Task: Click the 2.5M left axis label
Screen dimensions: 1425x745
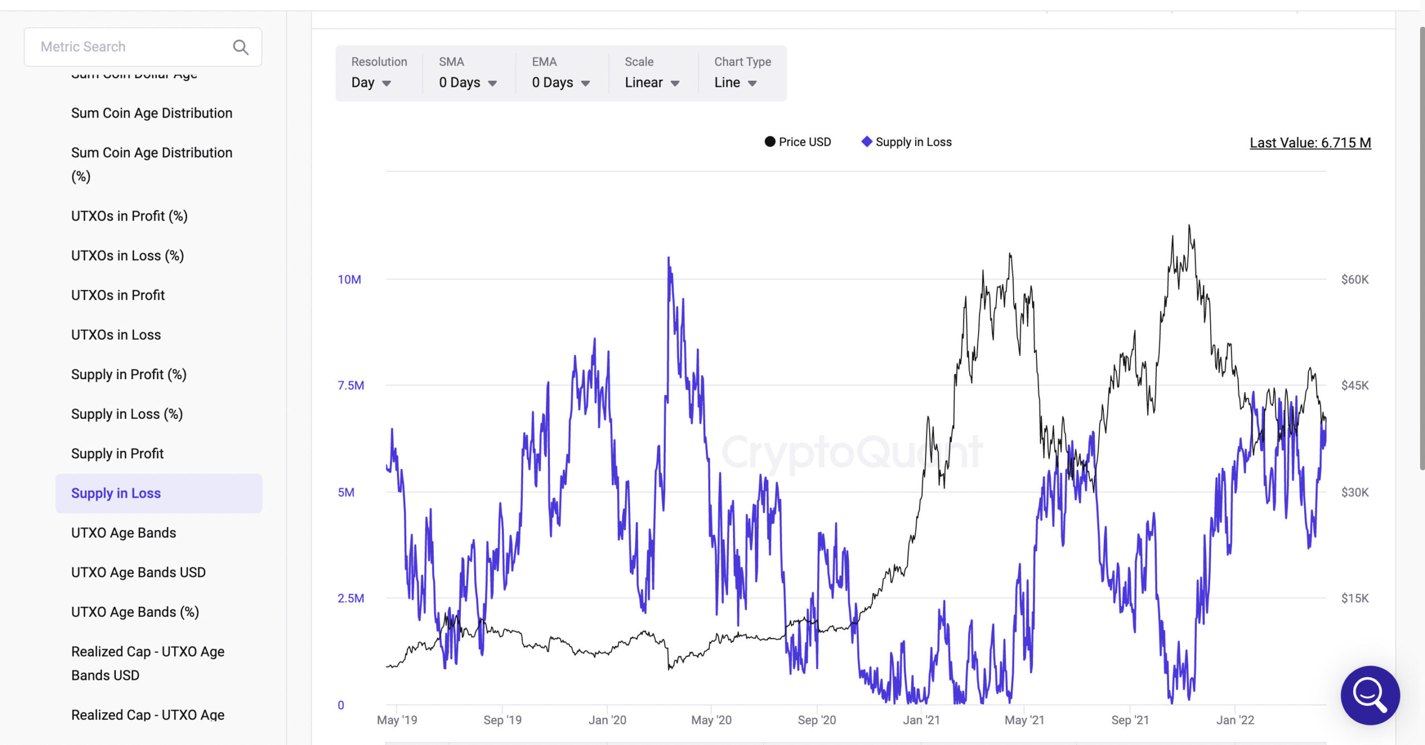Action: tap(351, 599)
